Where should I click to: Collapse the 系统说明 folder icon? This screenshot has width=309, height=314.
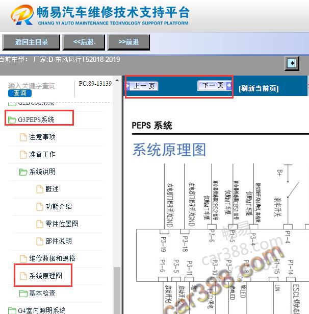tap(23, 172)
